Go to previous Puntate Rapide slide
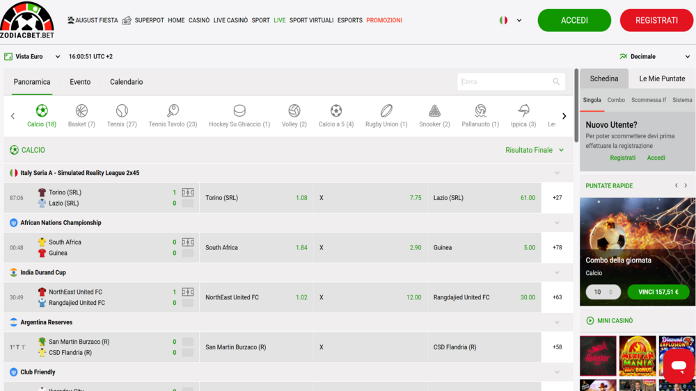This screenshot has width=696, height=391. 676,185
